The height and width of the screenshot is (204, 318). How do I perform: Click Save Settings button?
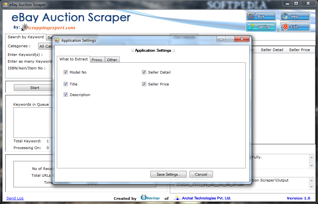coord(168,174)
